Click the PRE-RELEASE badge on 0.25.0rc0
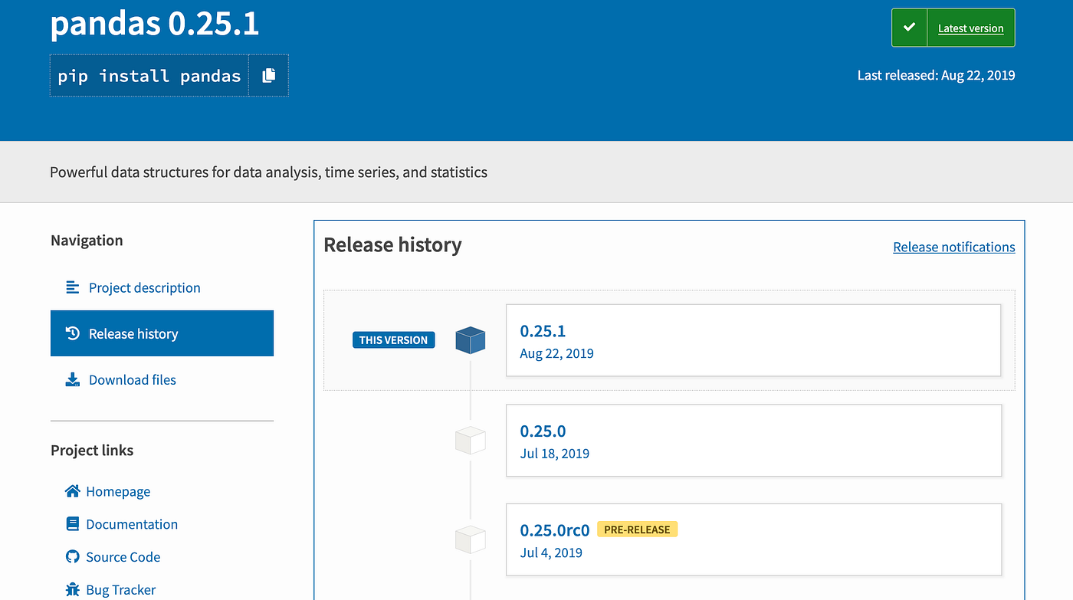Screen dimensions: 1073x600 click(637, 529)
